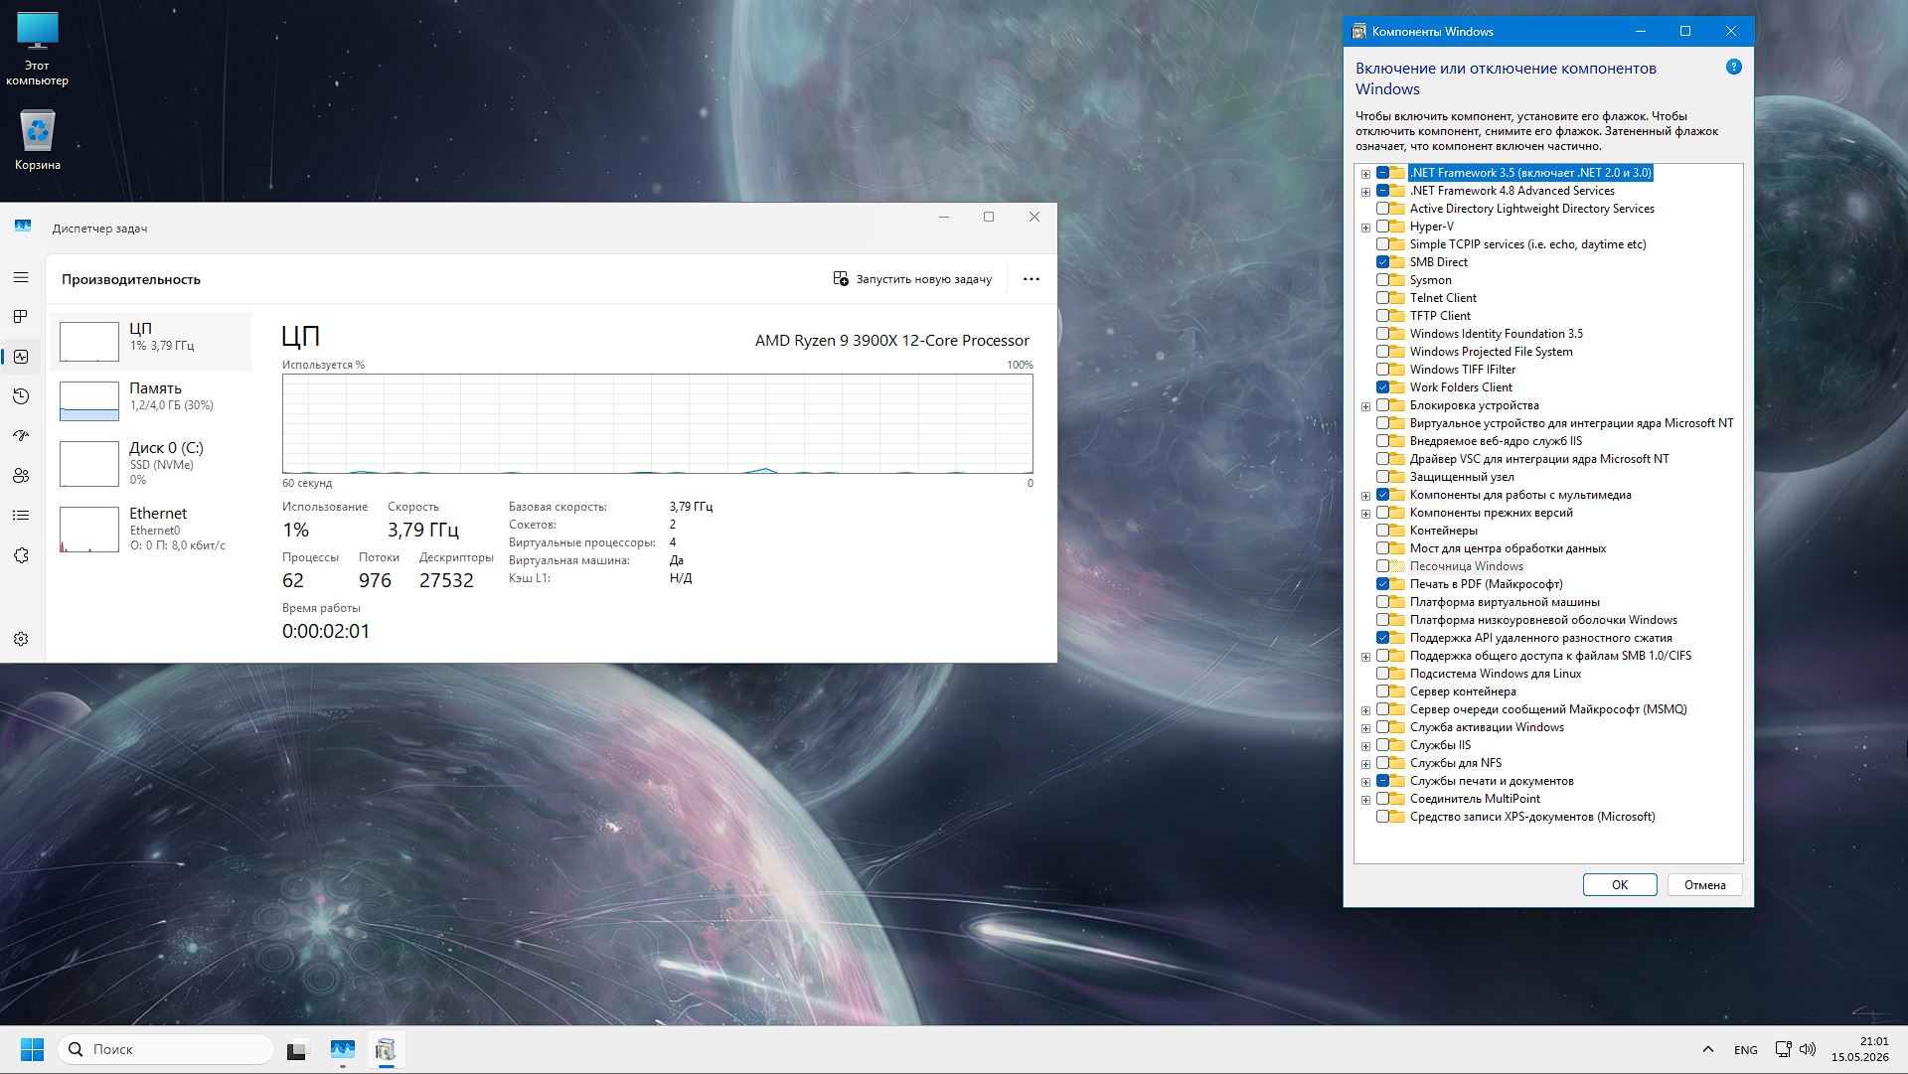Image resolution: width=1908 pixels, height=1074 pixels.
Task: Click the Task Manager taskbar icon
Action: (343, 1049)
